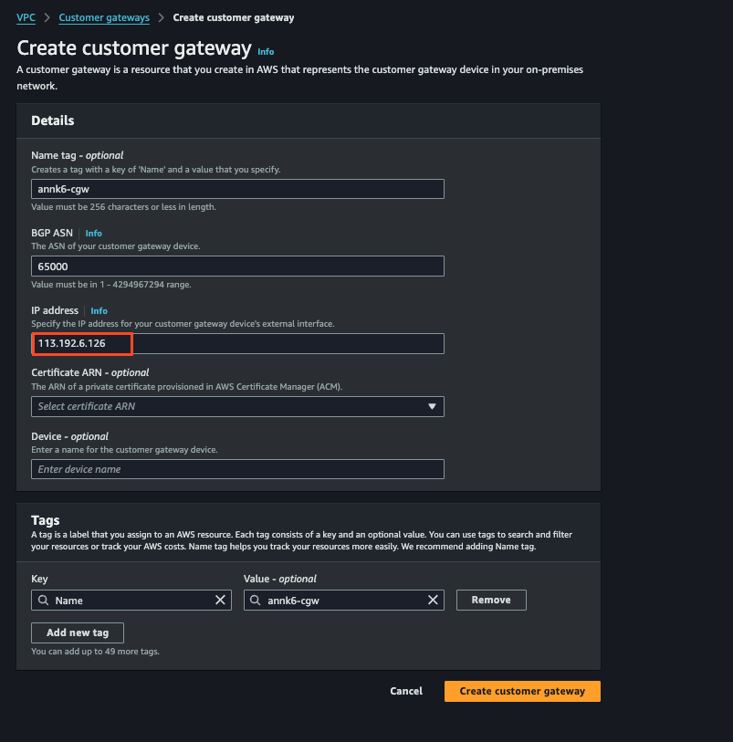
Task: Open the Certificate ARN dropdown arrow
Action: click(433, 407)
